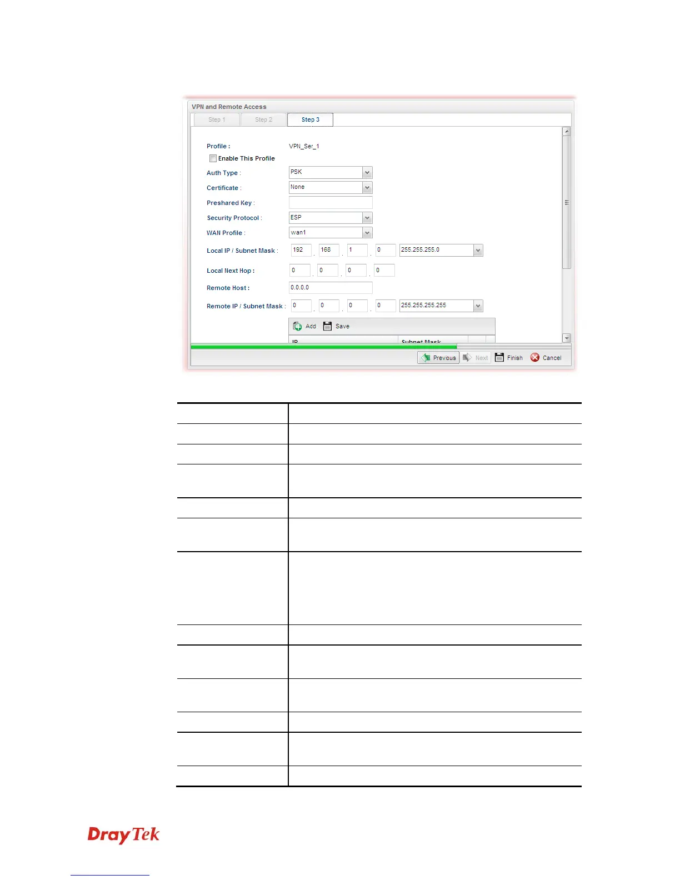The width and height of the screenshot is (680, 880).
Task: Click the scrollbar up arrow
Action: (x=567, y=132)
